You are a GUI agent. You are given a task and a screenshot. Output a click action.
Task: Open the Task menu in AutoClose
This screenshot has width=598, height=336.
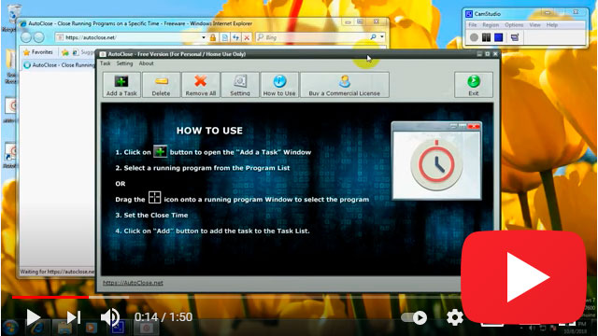pyautogui.click(x=106, y=63)
